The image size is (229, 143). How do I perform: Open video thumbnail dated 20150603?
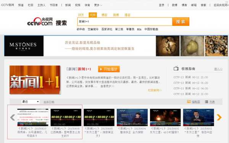click(x=165, y=118)
